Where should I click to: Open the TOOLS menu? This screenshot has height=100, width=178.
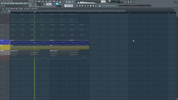pos(25,3)
